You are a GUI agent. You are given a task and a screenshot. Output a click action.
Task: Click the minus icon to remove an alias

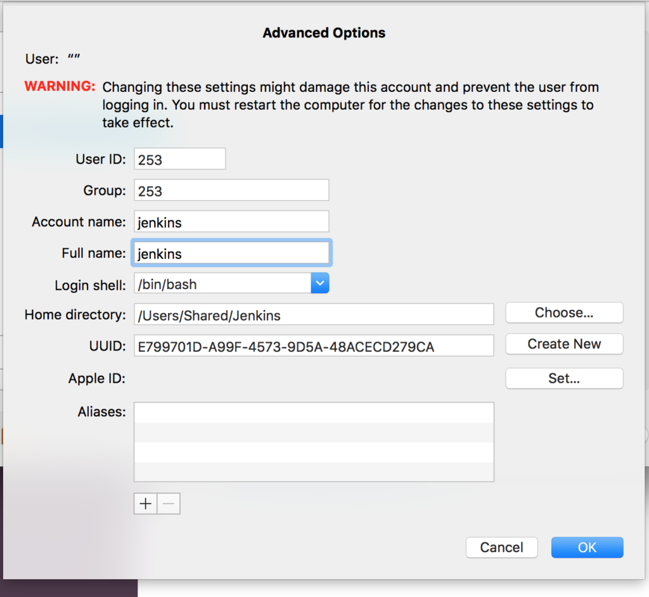(168, 503)
